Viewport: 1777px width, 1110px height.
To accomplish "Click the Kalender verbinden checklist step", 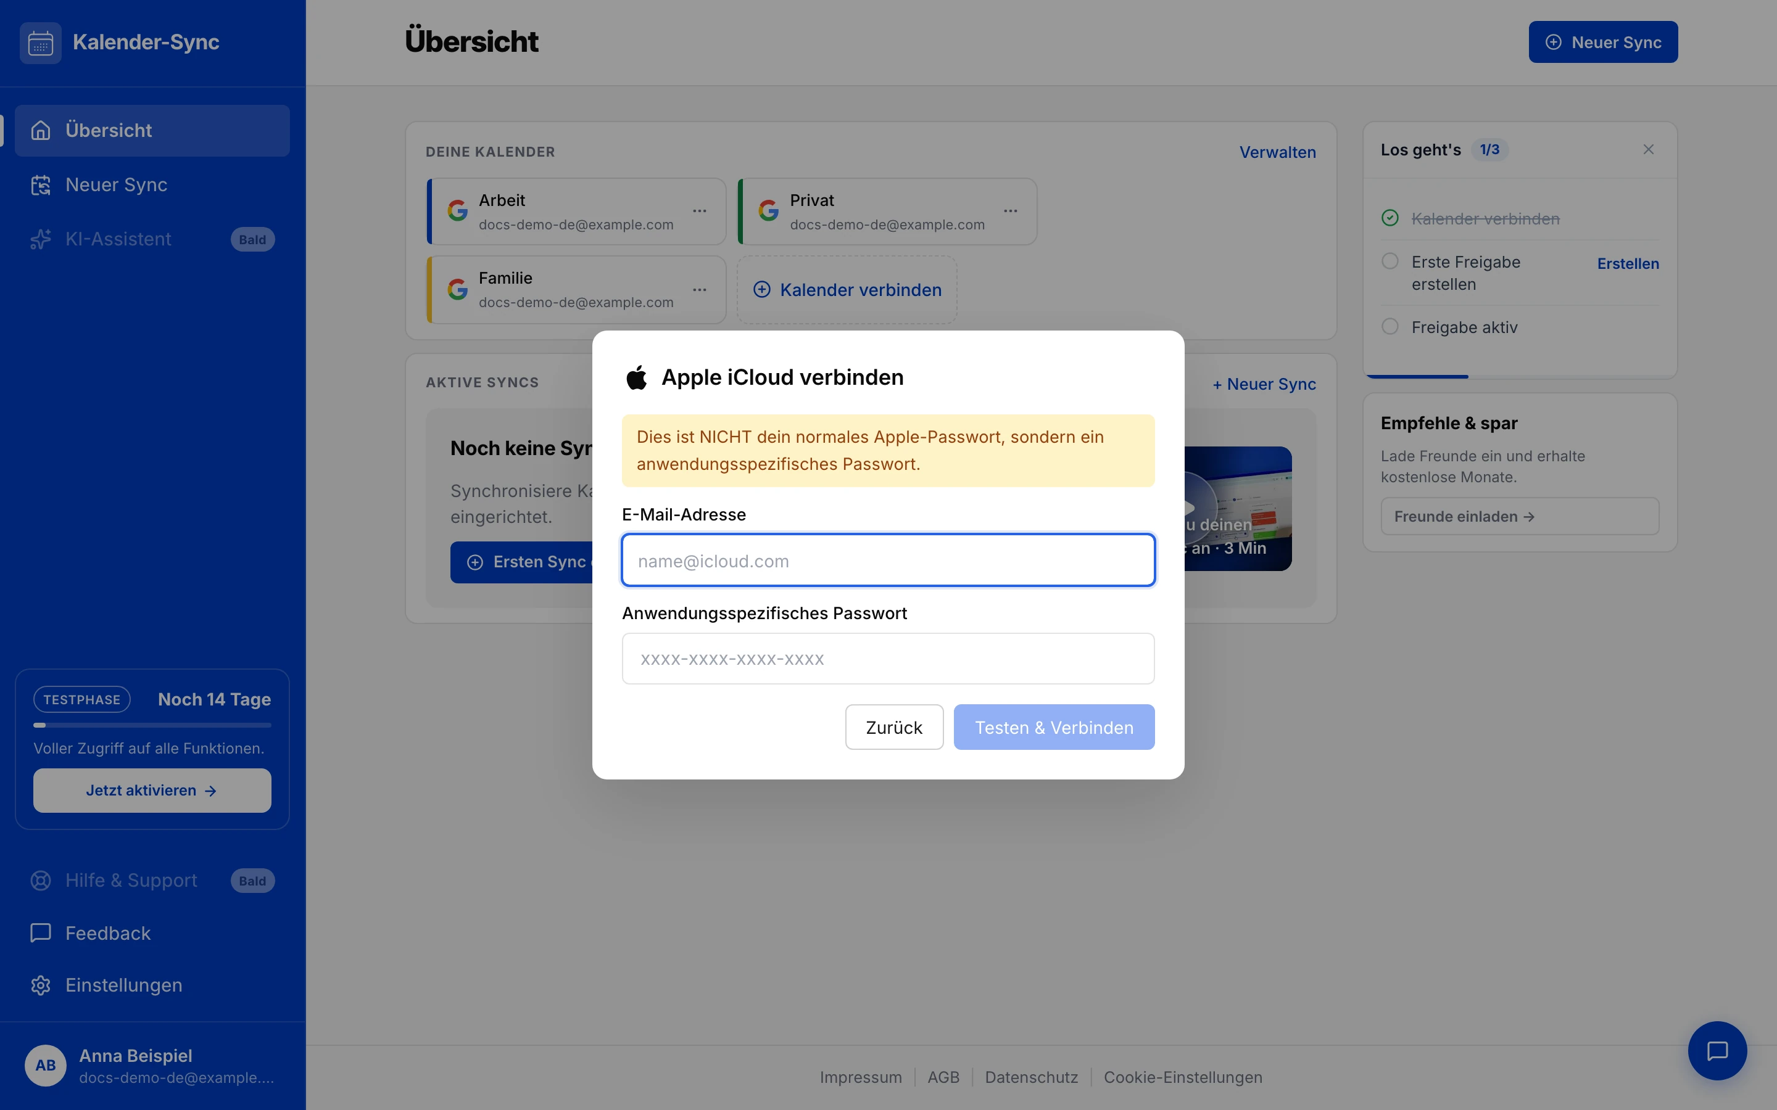I will pos(1486,219).
